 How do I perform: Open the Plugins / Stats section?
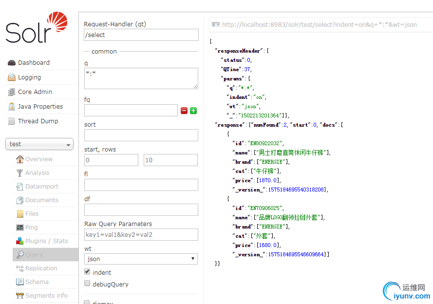tap(47, 241)
